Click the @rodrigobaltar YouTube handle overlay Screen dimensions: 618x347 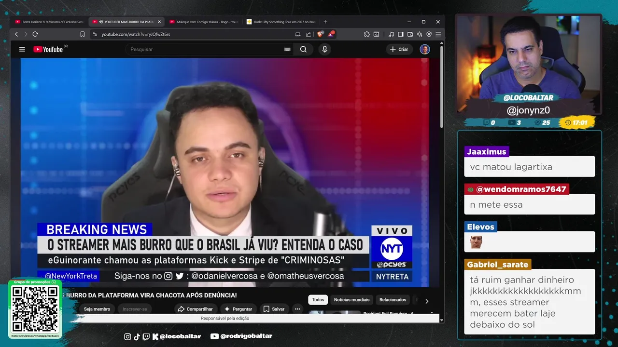[241, 336]
